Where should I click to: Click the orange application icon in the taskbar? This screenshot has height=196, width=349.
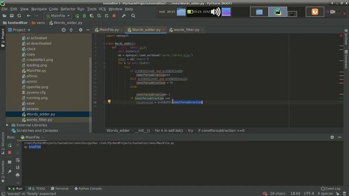315,12
